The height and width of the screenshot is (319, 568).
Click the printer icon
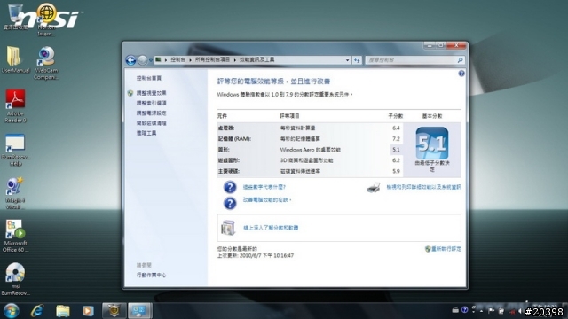[x=373, y=187]
